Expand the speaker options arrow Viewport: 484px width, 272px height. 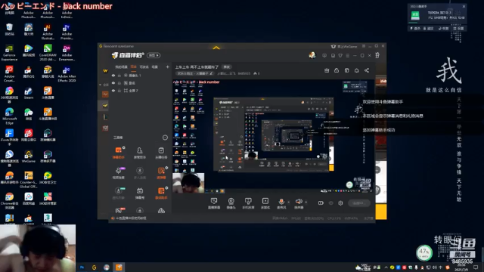(306, 202)
